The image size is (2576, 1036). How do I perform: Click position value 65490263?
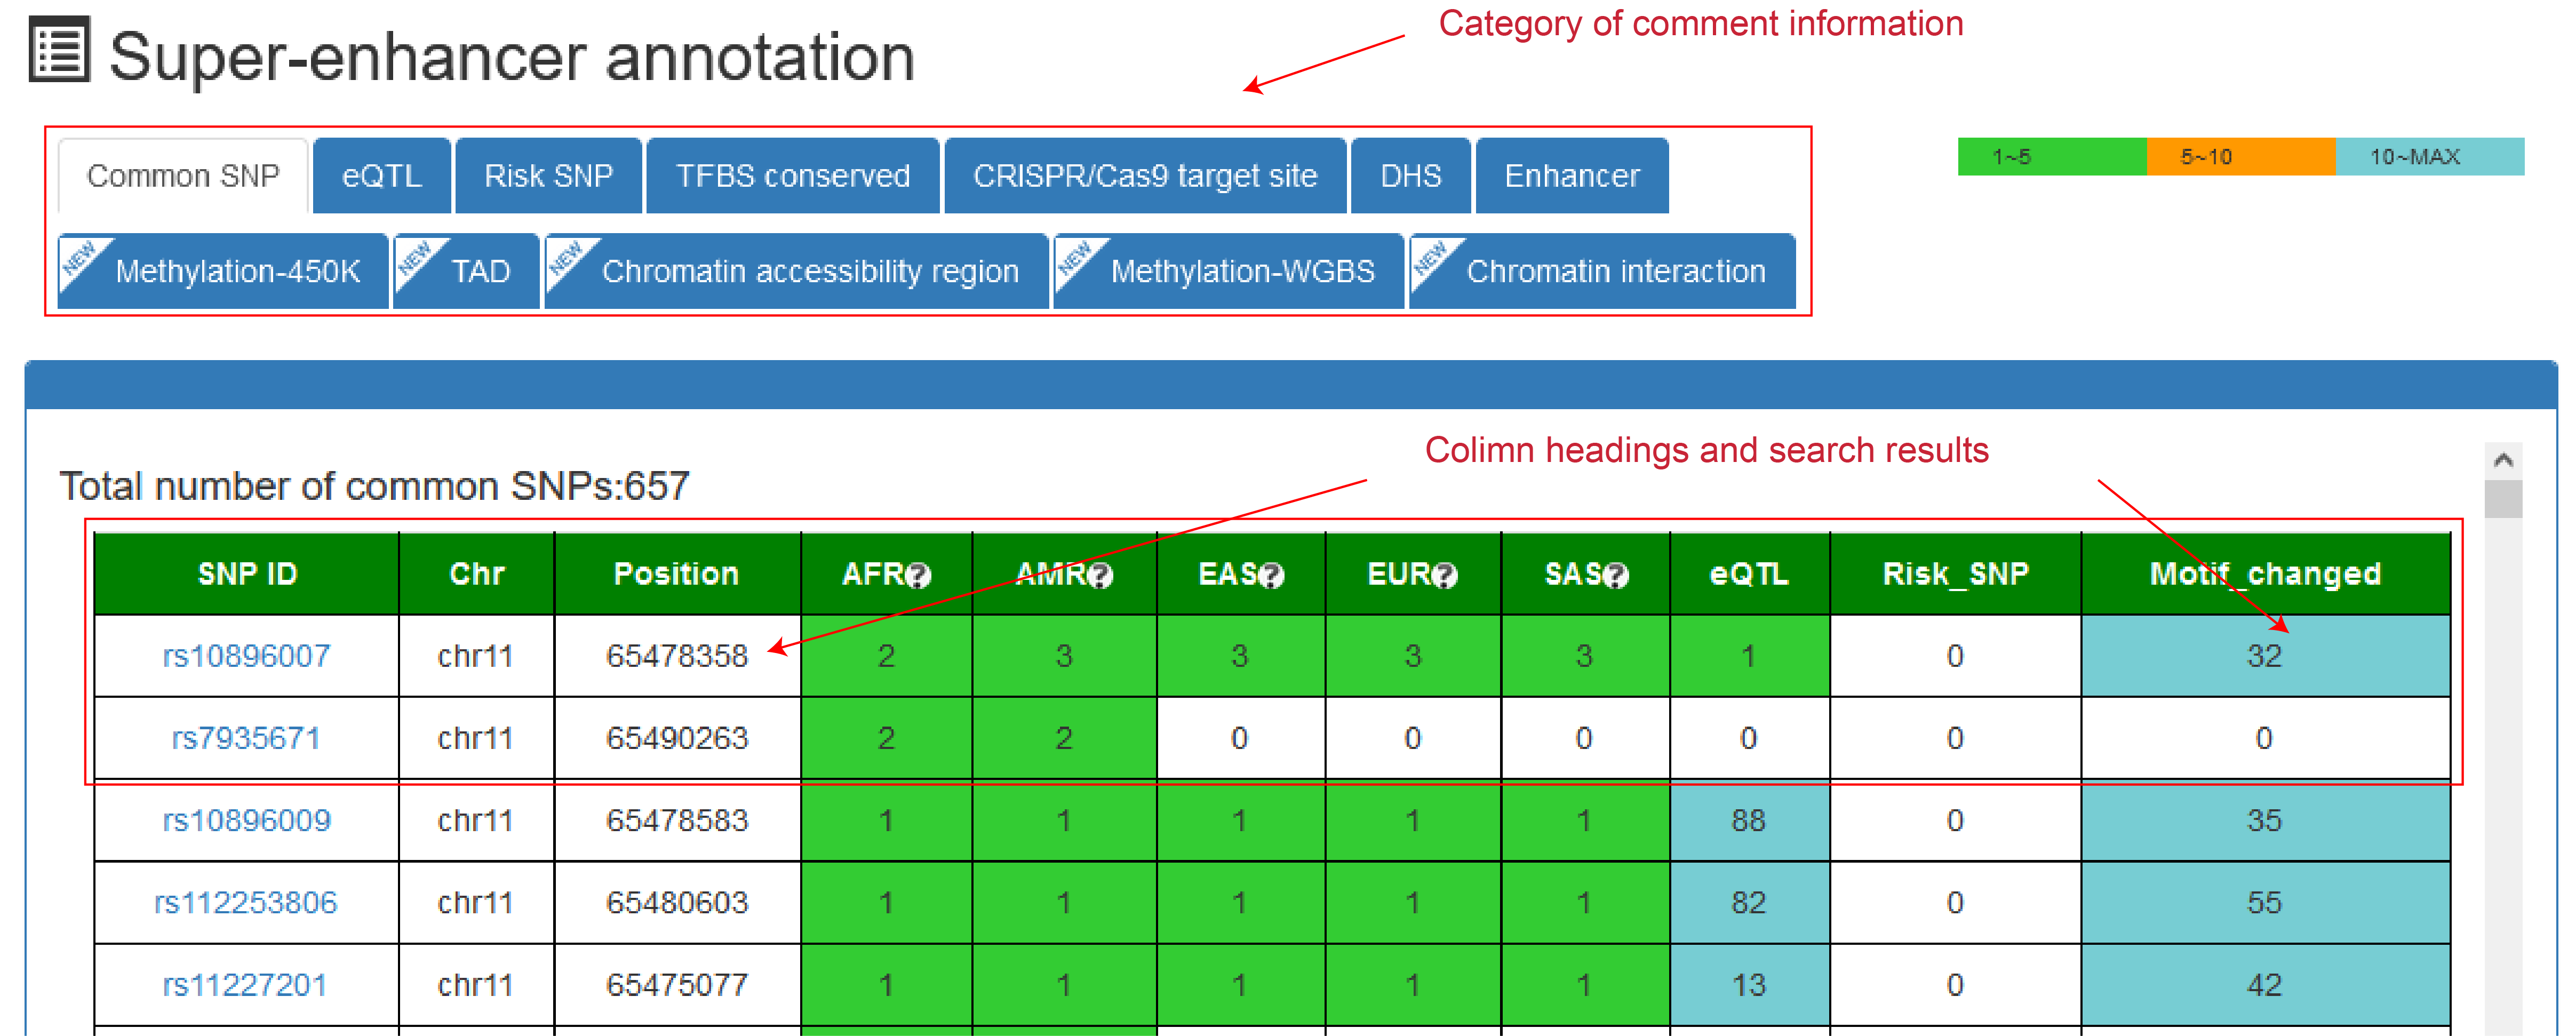click(x=677, y=738)
